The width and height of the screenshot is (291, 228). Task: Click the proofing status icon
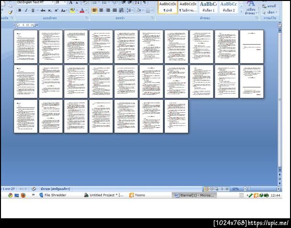[x=33, y=189]
